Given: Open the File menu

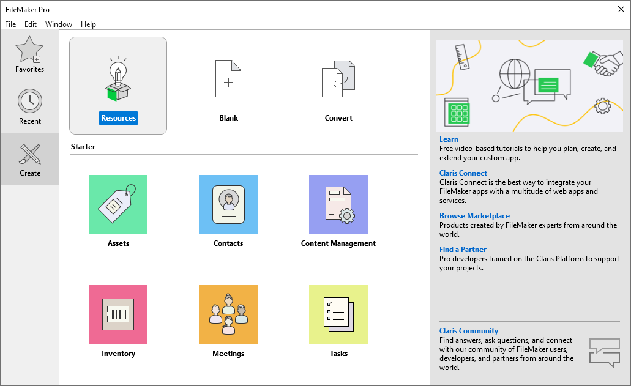Looking at the screenshot, I should coord(10,24).
